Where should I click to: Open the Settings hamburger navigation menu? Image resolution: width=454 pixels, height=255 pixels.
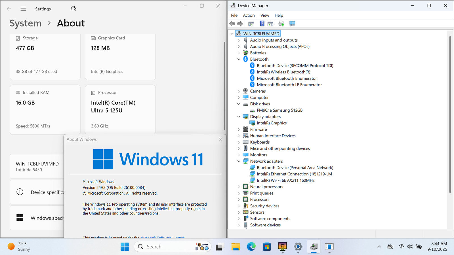(23, 9)
